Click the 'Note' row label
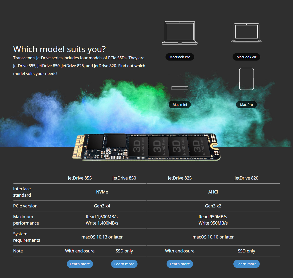This screenshot has height=278, width=293. [x=18, y=251]
